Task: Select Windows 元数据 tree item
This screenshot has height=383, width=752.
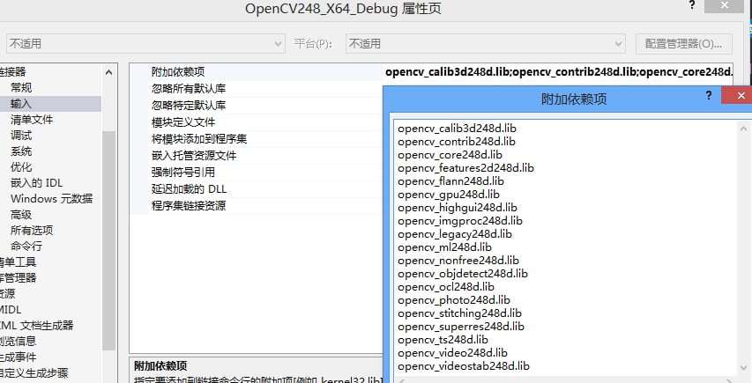Action: (x=51, y=198)
